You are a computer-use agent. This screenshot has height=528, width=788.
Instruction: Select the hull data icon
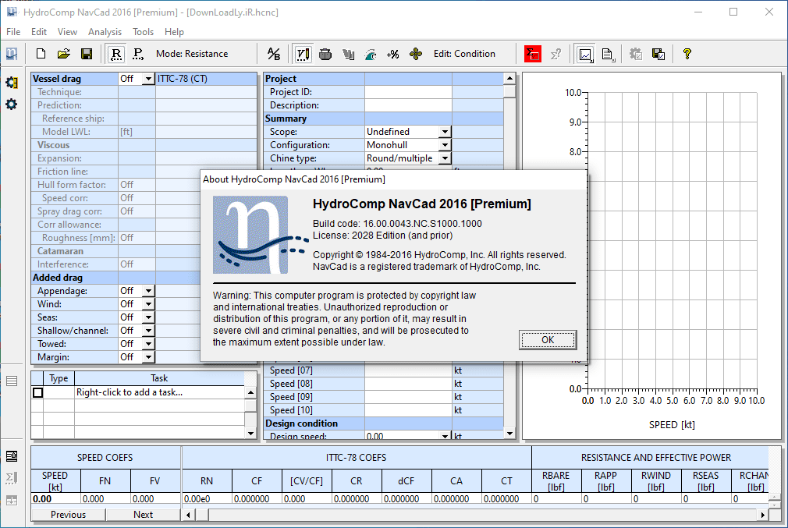click(x=325, y=54)
